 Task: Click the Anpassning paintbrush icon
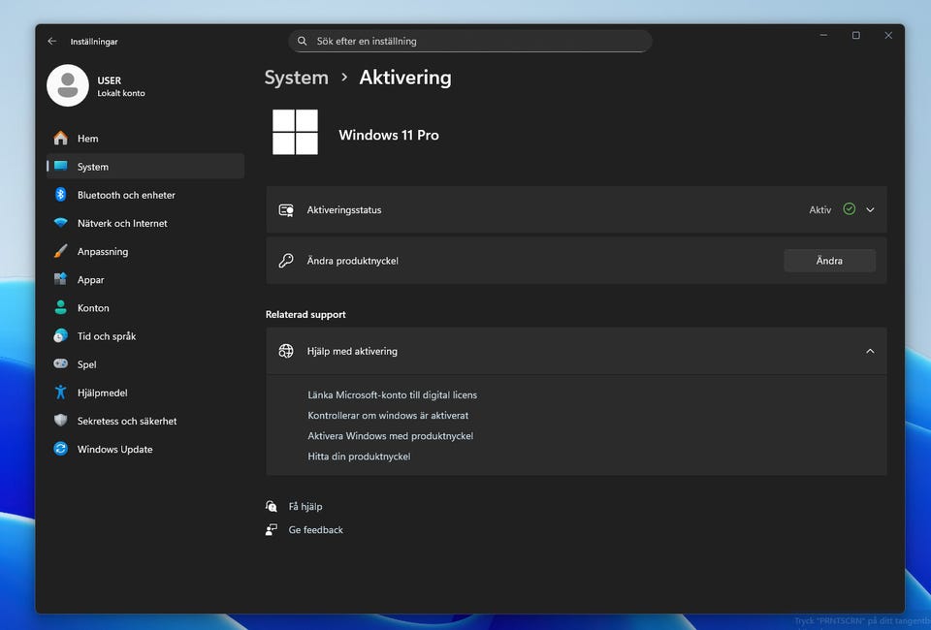click(61, 251)
